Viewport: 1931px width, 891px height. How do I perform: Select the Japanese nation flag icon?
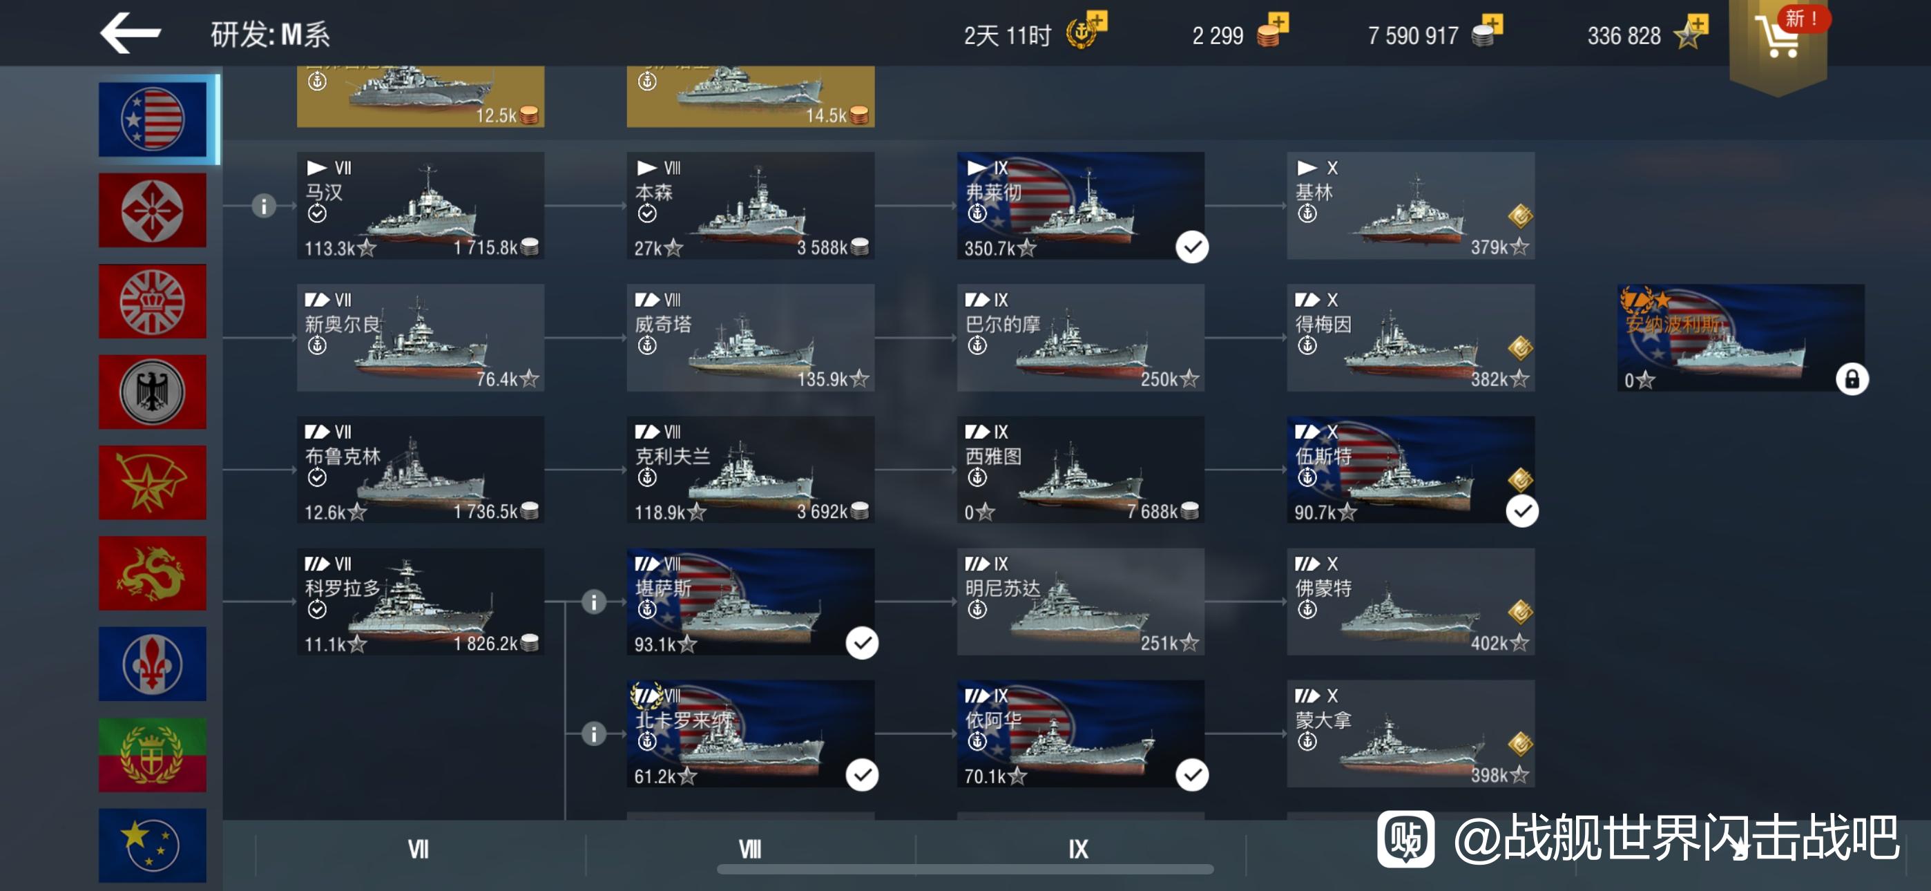coord(153,210)
